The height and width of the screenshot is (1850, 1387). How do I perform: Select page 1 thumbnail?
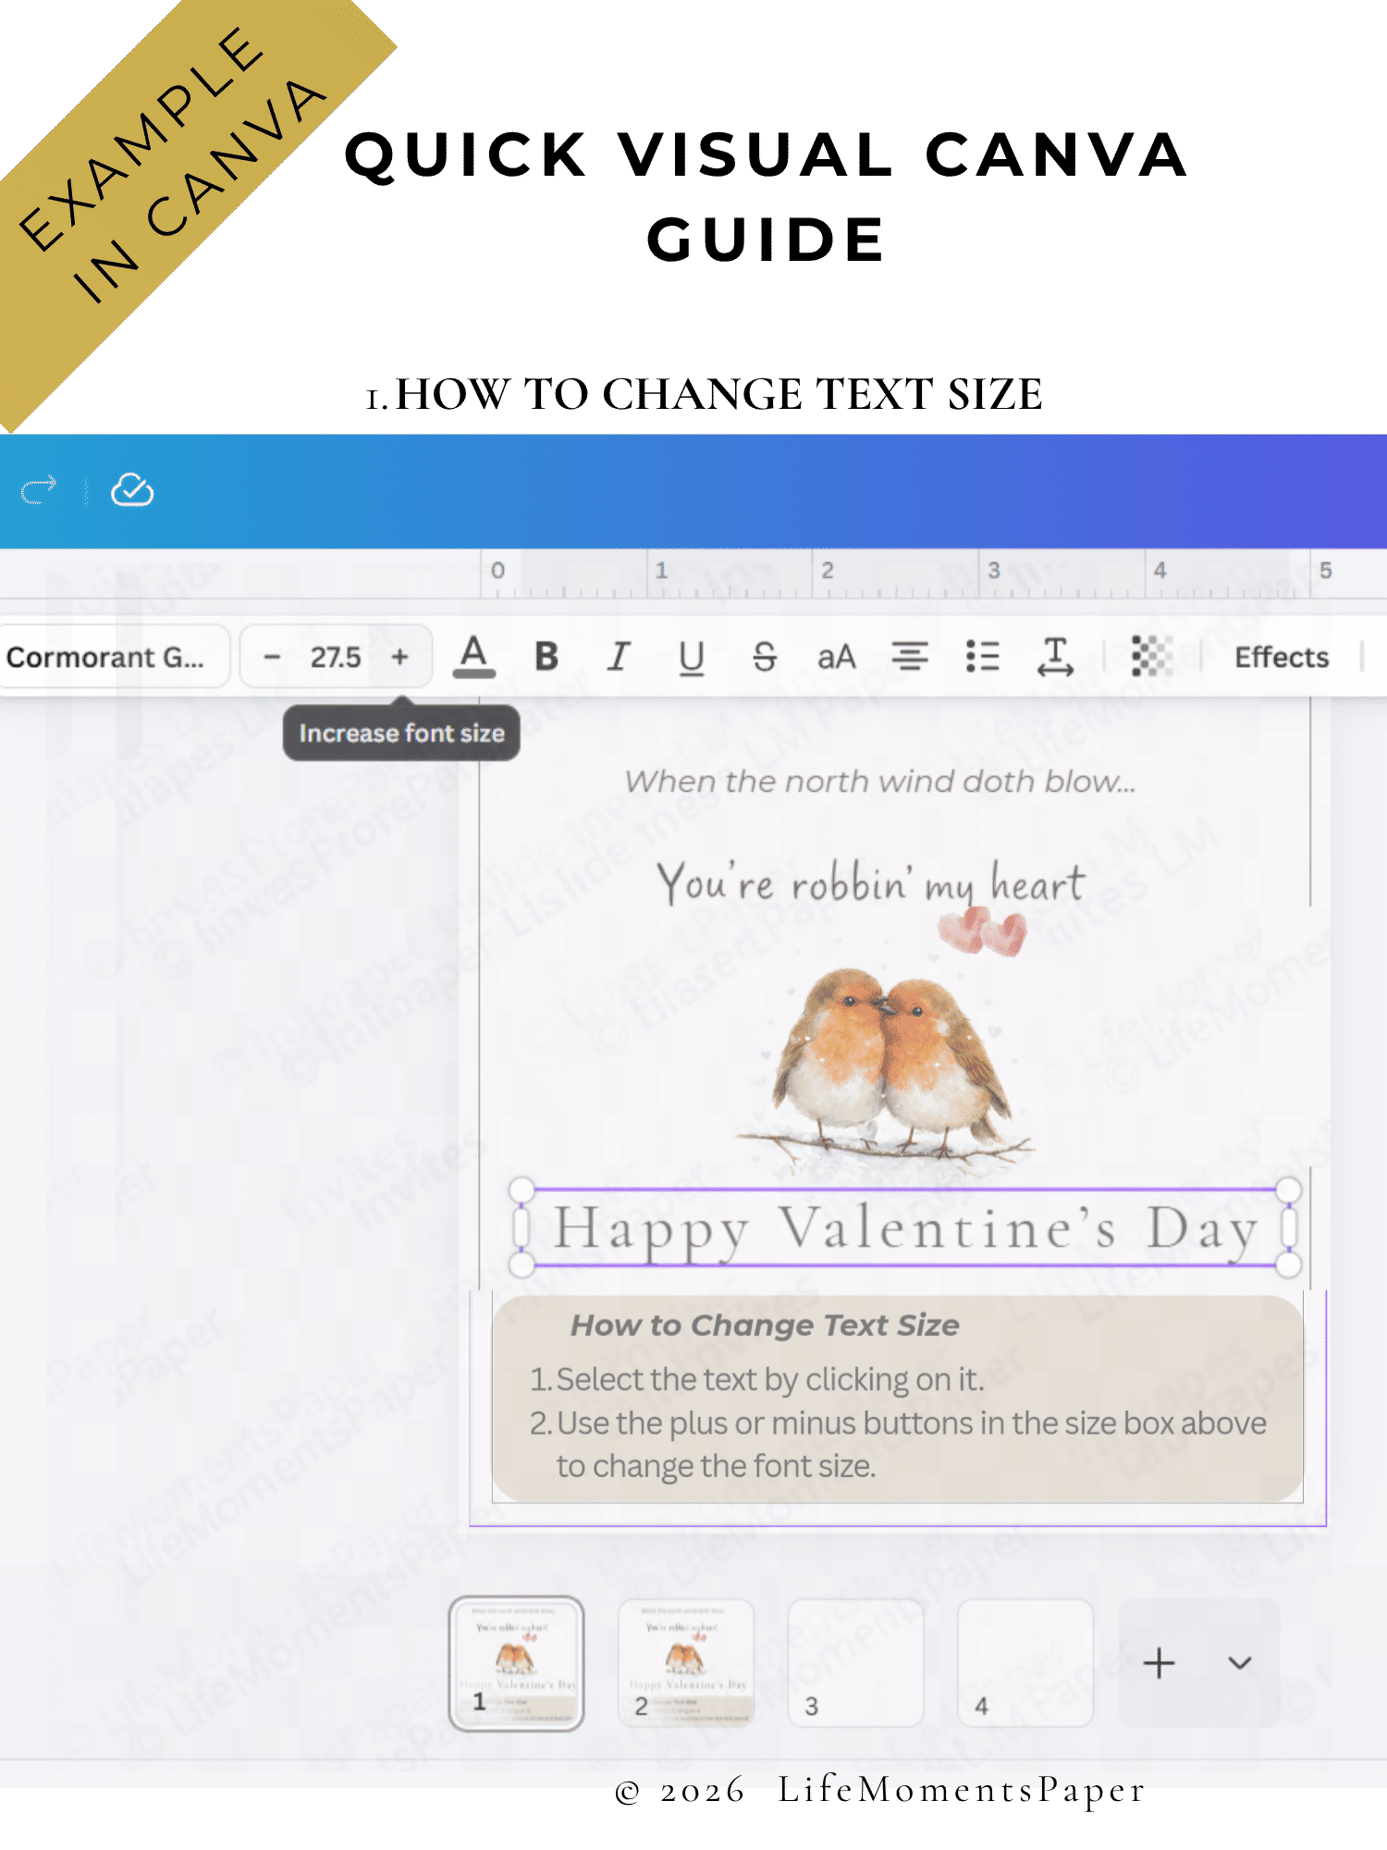click(x=516, y=1663)
